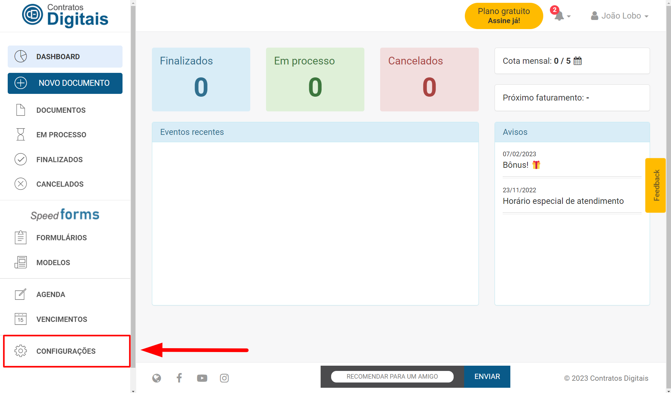Open the Instagram profile icon
This screenshot has height=393, width=671.
pos(224,378)
